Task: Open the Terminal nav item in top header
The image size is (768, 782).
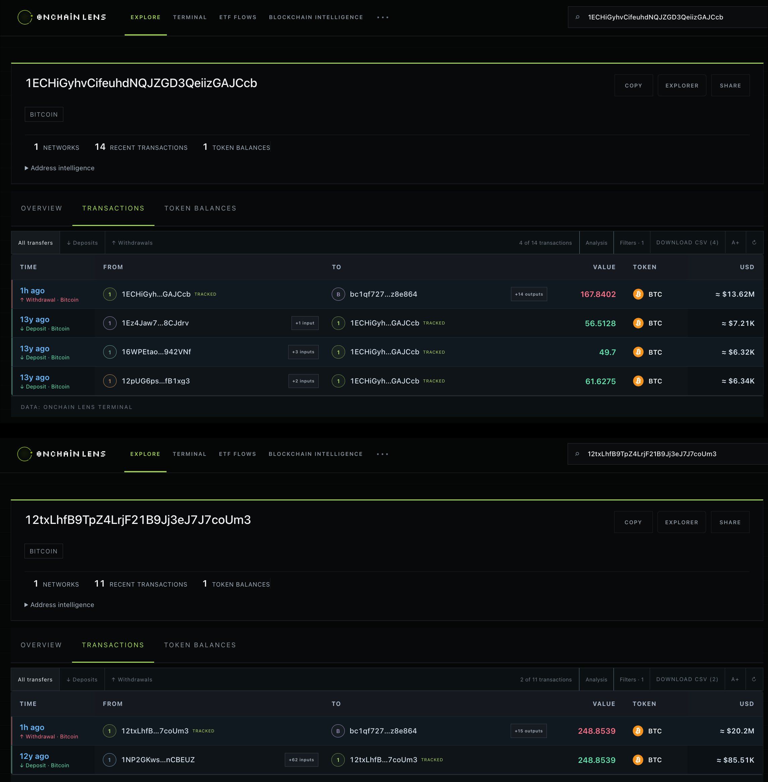Action: [190, 17]
